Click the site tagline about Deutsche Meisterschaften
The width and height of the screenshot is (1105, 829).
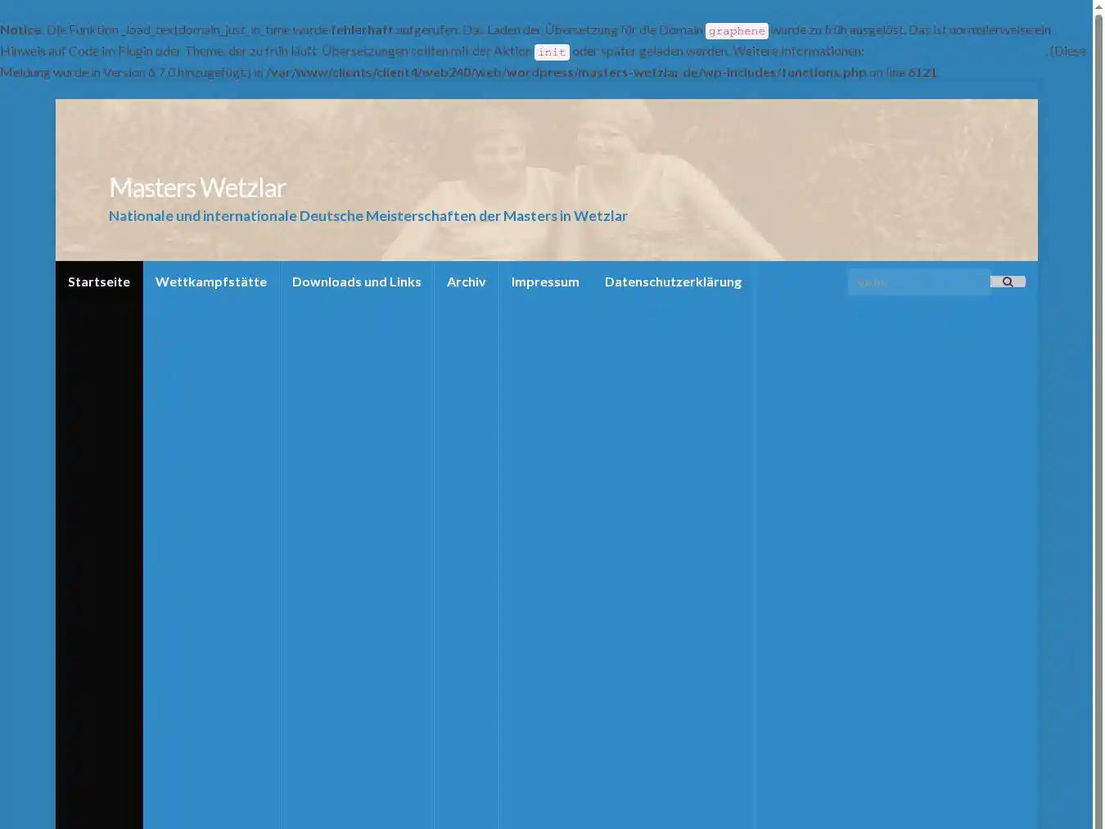click(x=368, y=215)
